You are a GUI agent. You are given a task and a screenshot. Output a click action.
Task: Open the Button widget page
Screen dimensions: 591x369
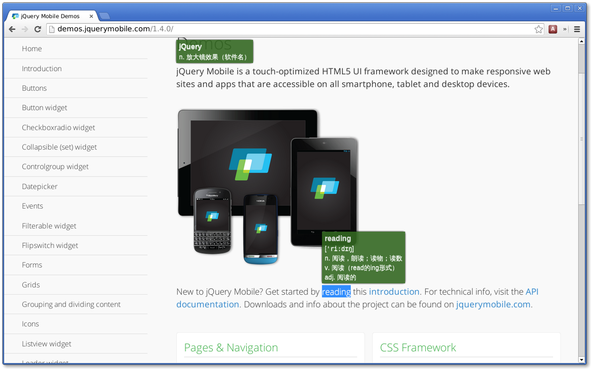[76, 108]
